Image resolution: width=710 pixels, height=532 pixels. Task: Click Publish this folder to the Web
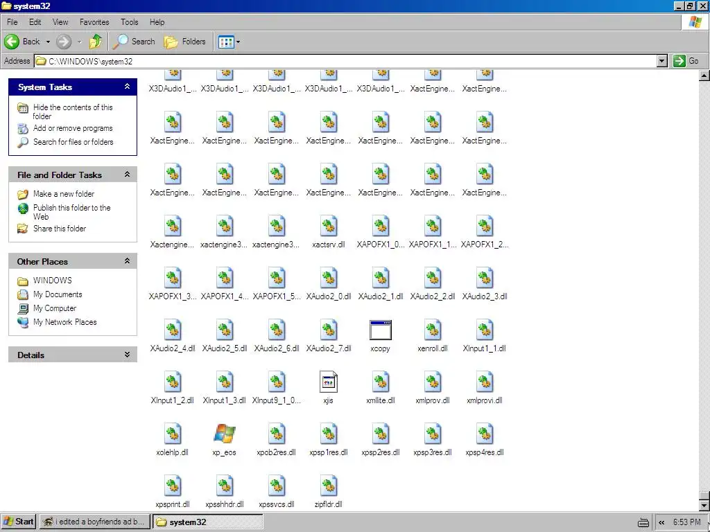click(x=71, y=212)
